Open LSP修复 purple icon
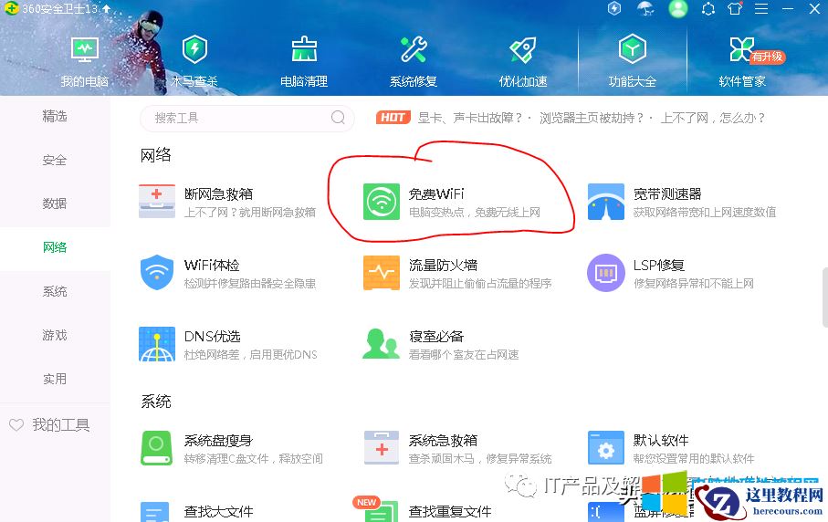 point(605,272)
